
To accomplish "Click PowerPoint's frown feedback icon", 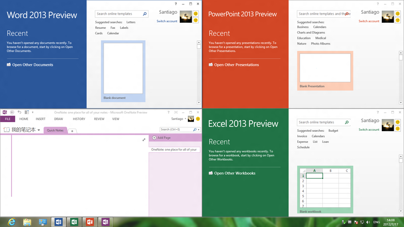I will [x=398, y=20].
